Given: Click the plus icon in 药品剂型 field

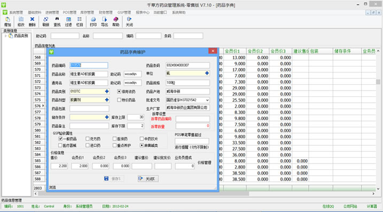Looking at the screenshot, I should [107, 100].
